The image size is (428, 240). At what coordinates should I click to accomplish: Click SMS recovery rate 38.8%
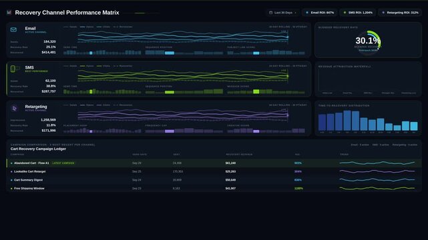(51, 86)
